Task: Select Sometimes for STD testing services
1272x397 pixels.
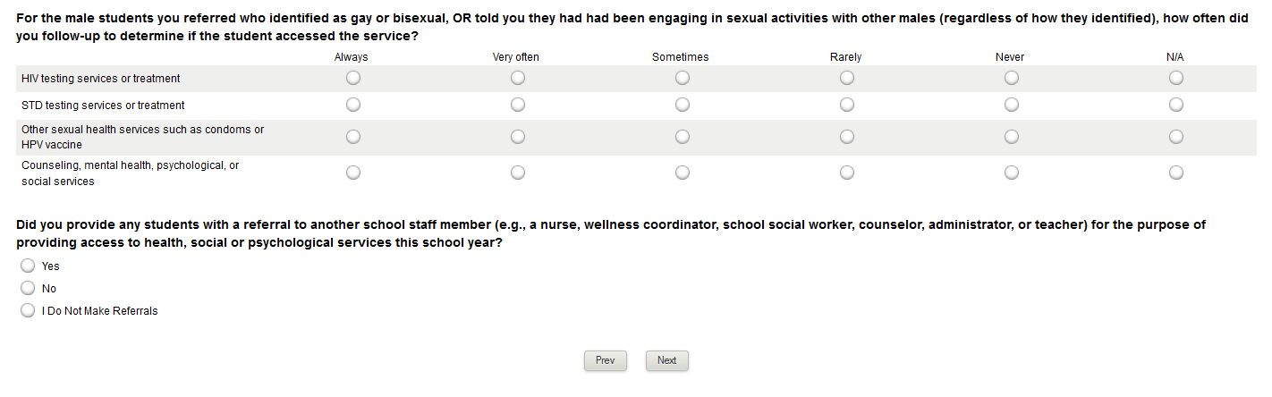Action: (x=683, y=106)
